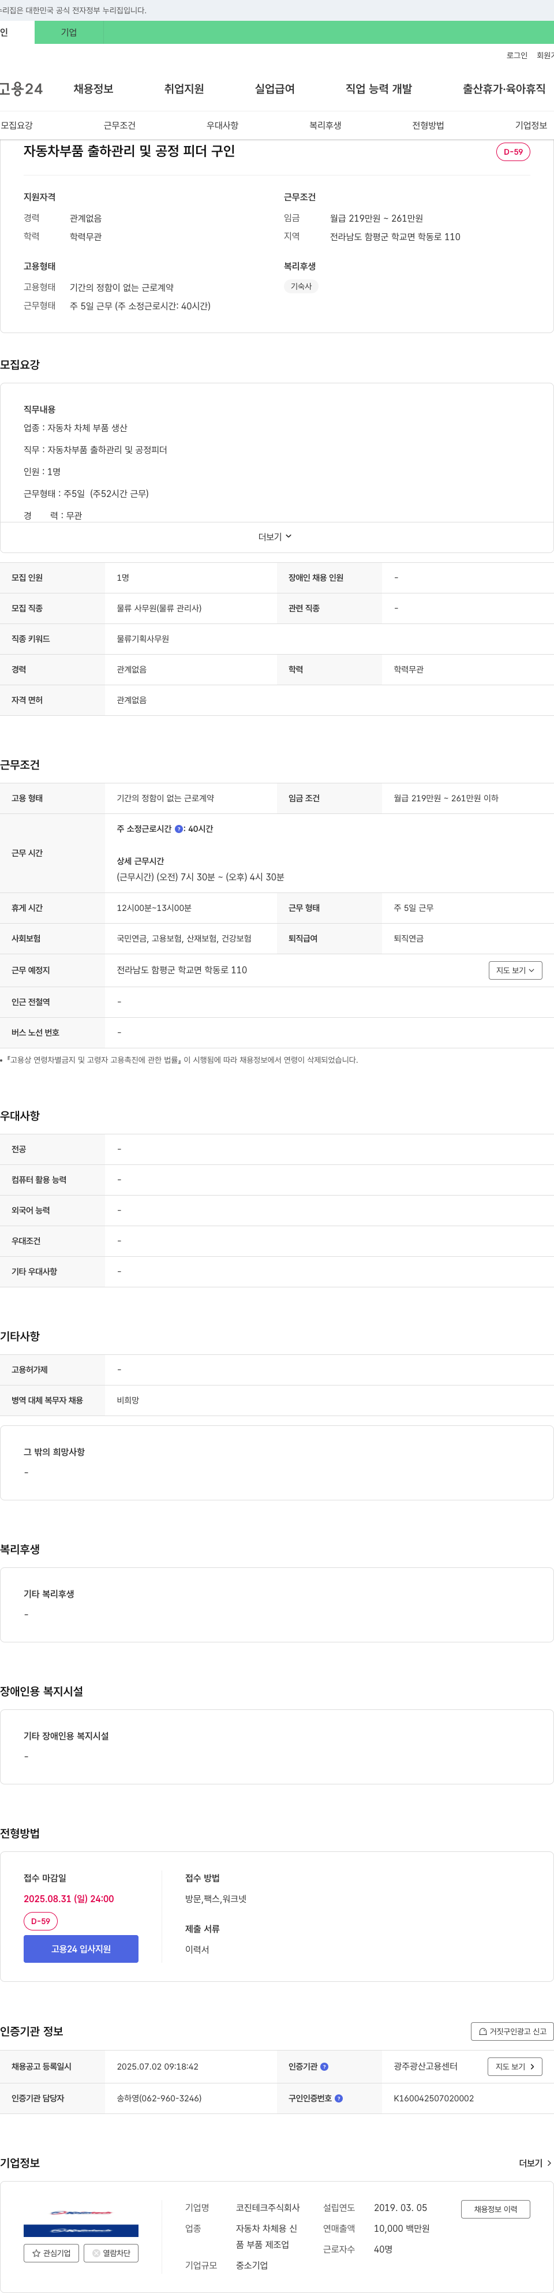The width and height of the screenshot is (554, 2293).
Task: Click the 채용정보 이력 button
Action: click(495, 2209)
